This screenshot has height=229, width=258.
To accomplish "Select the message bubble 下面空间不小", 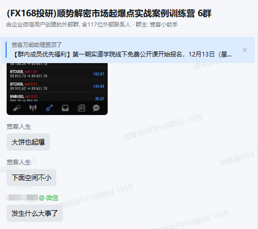I will click(x=31, y=178).
